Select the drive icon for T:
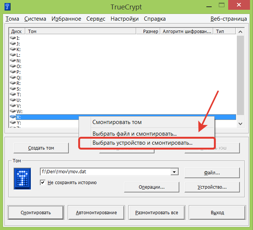Screen dimensions: 253x230 click(13, 94)
